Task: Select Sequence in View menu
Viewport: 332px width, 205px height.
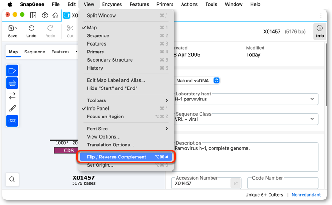Action: pos(126,35)
